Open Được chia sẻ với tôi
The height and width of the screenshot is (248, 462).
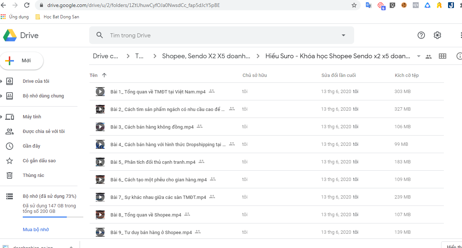[44, 132]
